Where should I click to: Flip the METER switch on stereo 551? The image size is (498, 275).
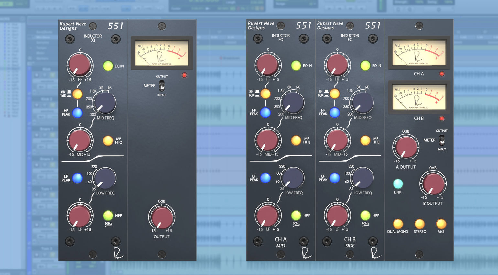[442, 140]
